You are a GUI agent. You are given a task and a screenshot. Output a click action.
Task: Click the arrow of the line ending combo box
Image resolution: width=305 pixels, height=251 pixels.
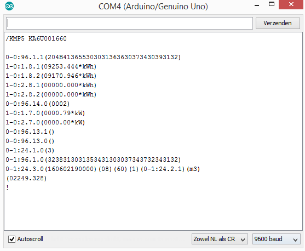pyautogui.click(x=243, y=239)
